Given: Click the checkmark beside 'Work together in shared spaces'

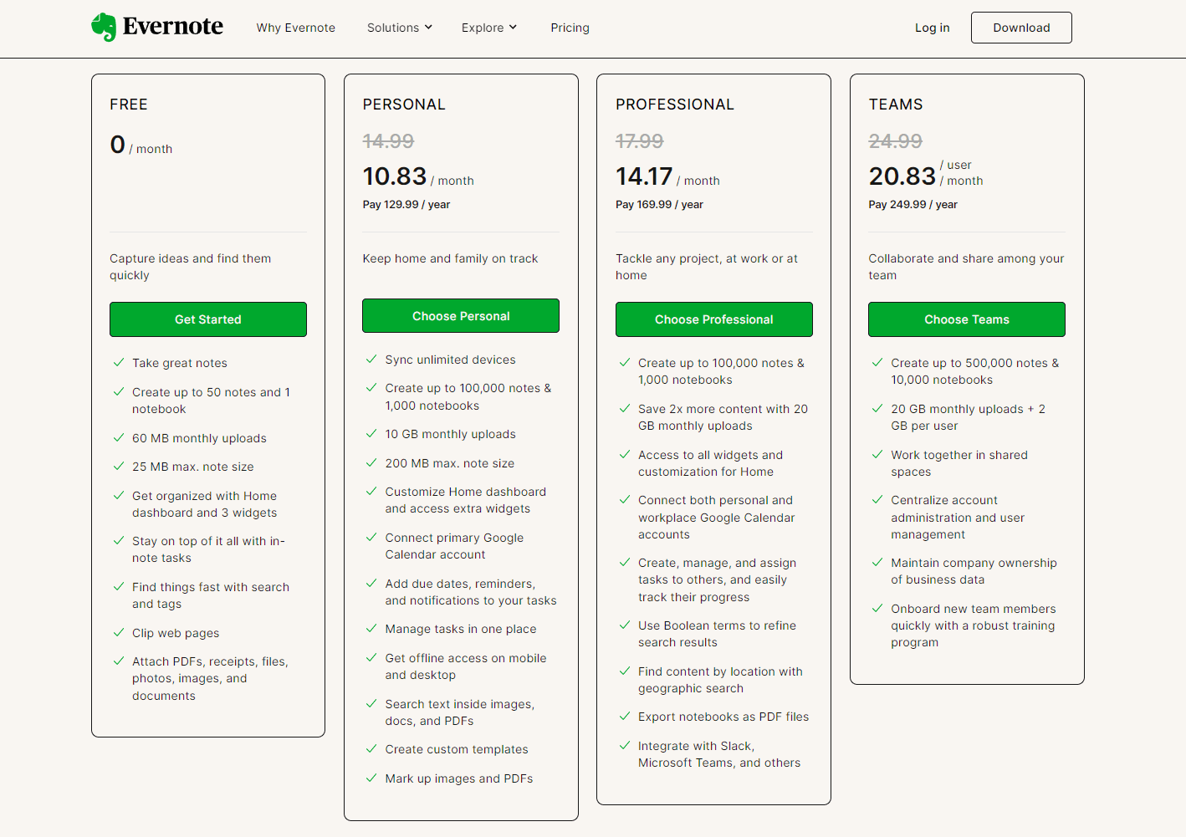Looking at the screenshot, I should [x=877, y=454].
